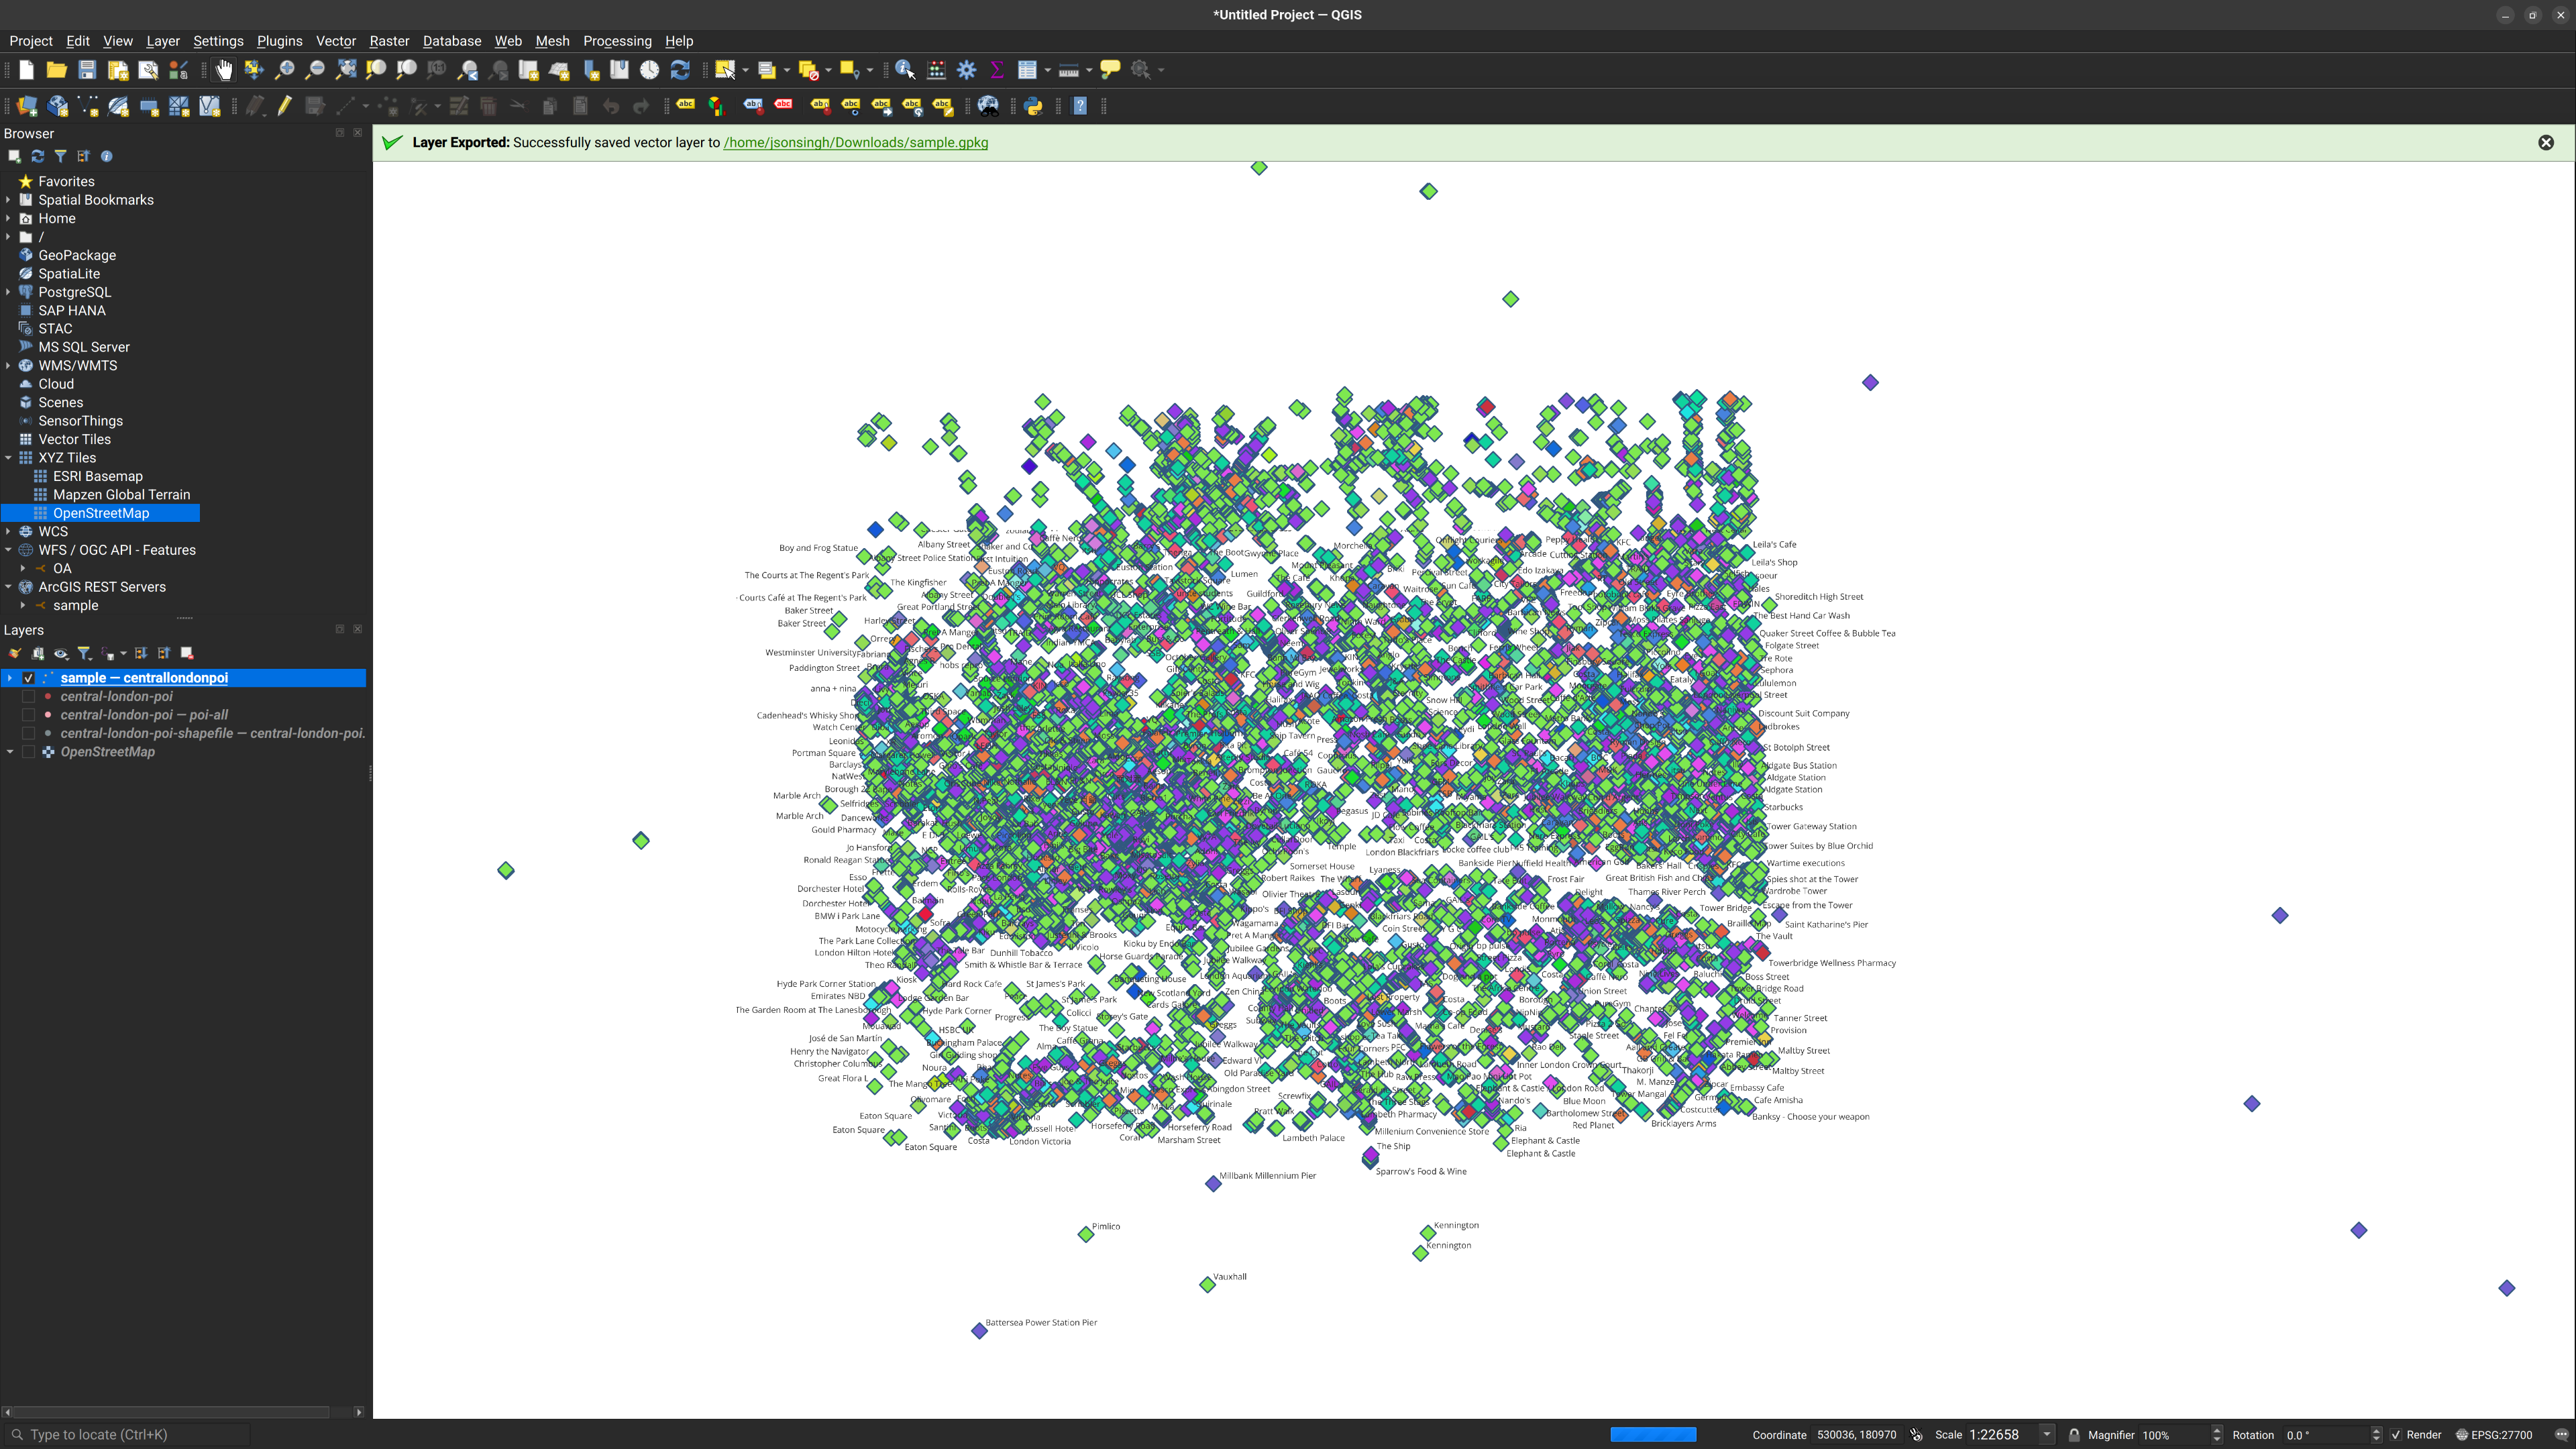Click the Browser panel filter funnel icon
This screenshot has width=2576, height=1449.
61,156
